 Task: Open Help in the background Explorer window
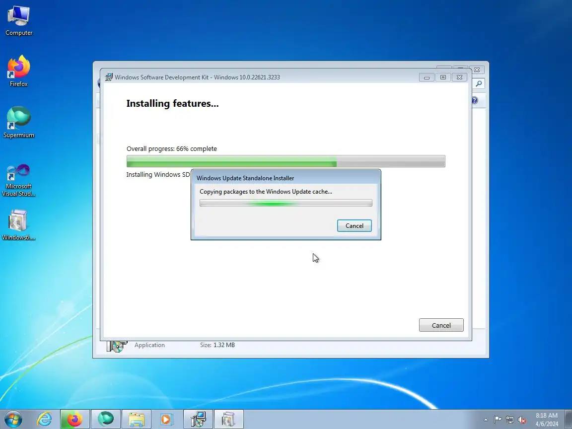(x=475, y=100)
